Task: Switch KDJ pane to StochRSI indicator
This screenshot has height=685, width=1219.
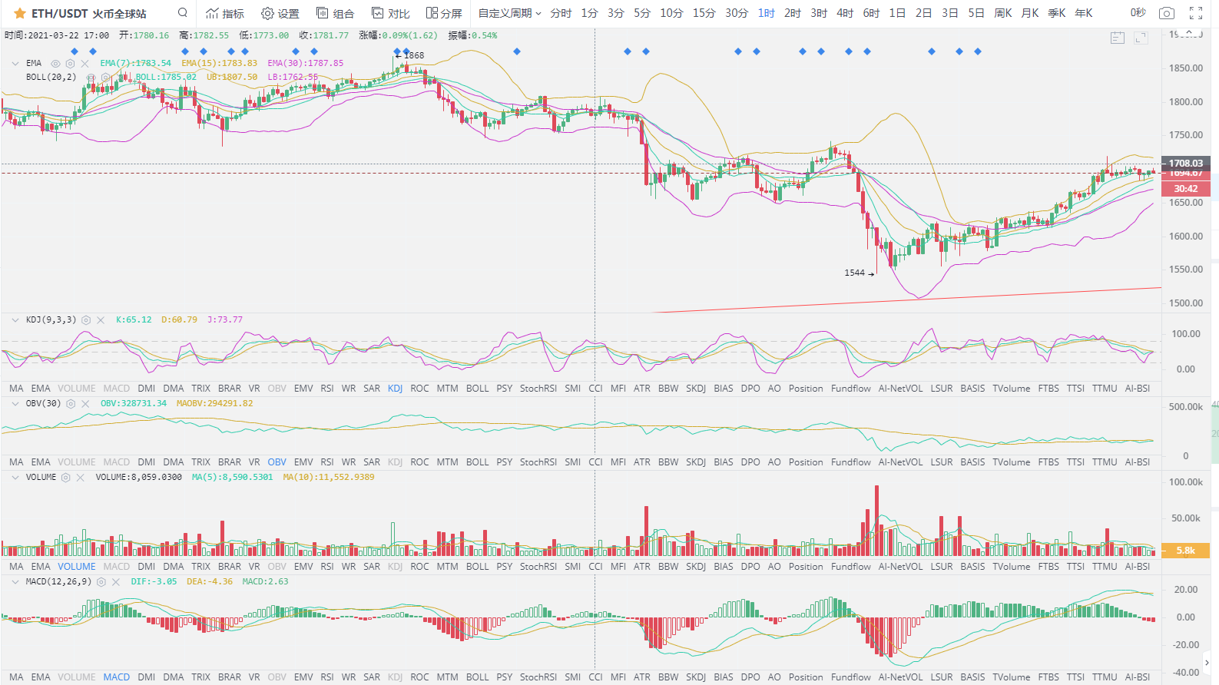Action: click(x=538, y=389)
